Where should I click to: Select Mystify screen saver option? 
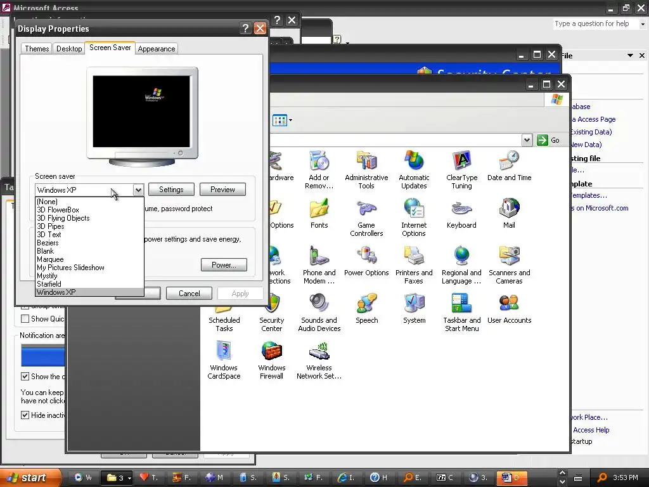tap(89, 276)
